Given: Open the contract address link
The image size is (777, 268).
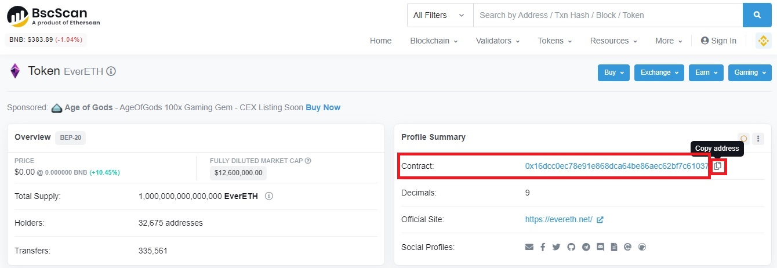Looking at the screenshot, I should coord(616,166).
